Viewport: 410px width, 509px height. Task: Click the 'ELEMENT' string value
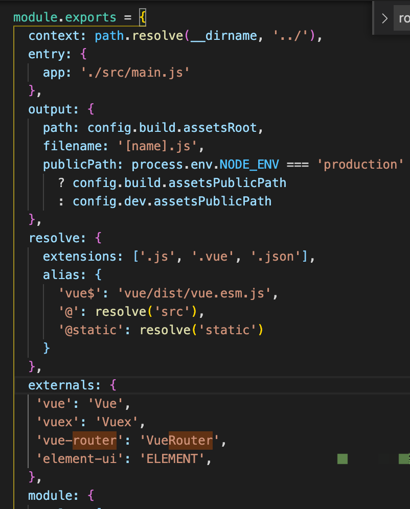tap(172, 458)
